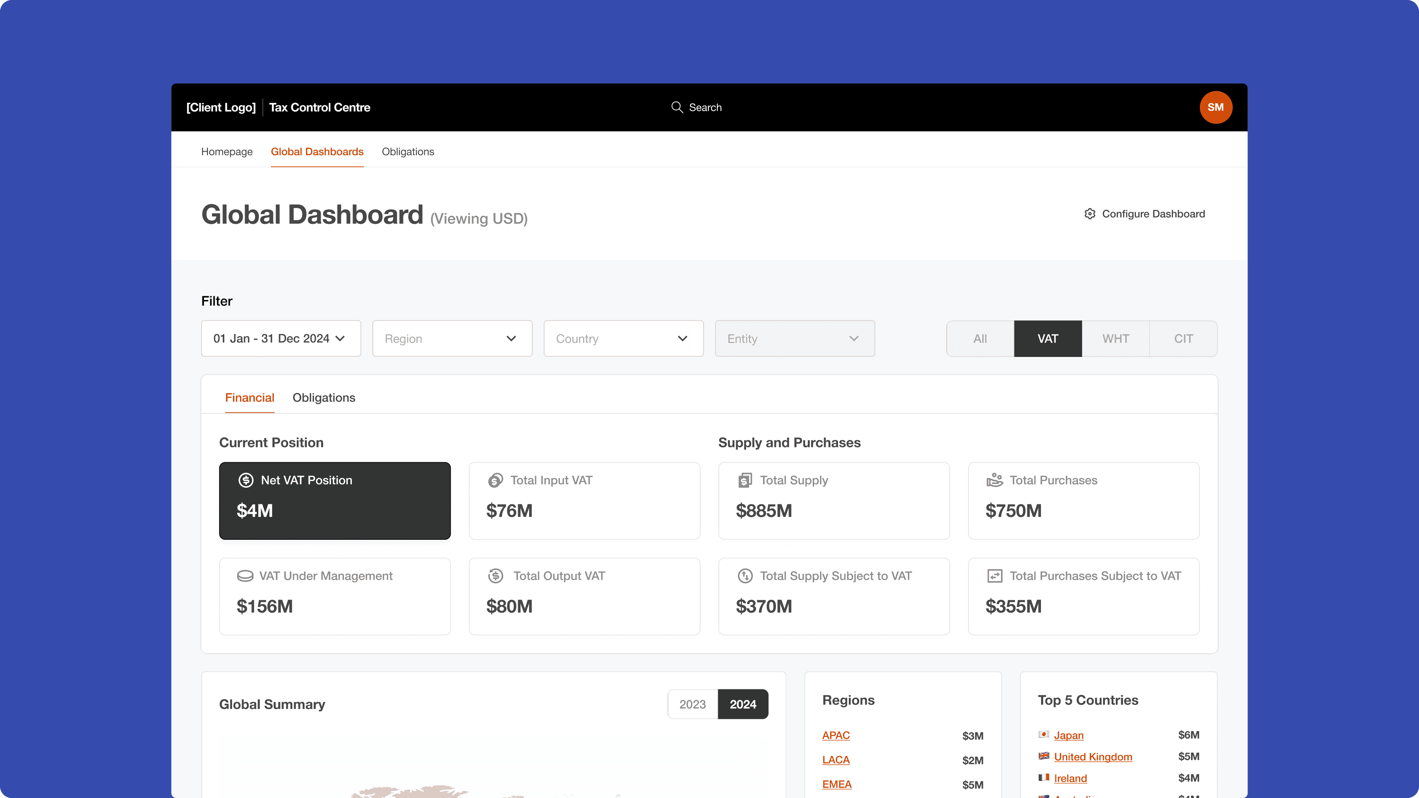
Task: Switch Global Summary to 2024
Action: (x=743, y=705)
